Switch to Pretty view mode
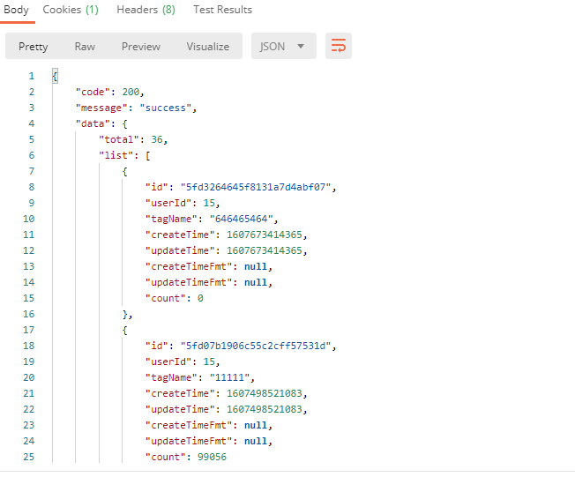Image resolution: width=575 pixels, height=477 pixels. (33, 47)
